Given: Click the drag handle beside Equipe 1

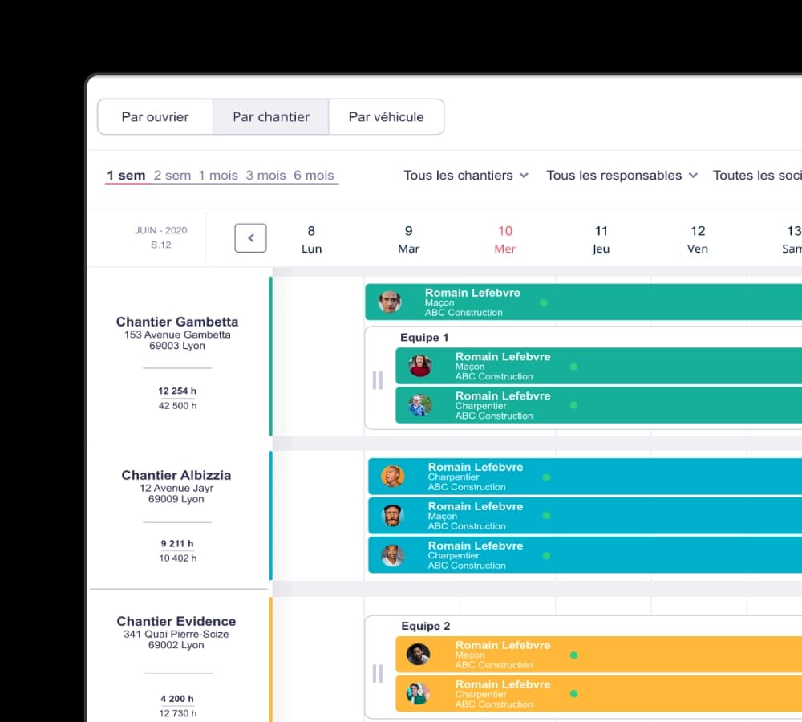Looking at the screenshot, I should click(378, 380).
